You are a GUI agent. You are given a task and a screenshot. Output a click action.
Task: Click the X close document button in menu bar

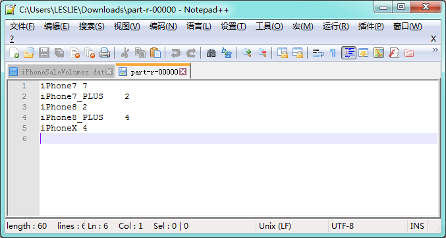(x=433, y=39)
